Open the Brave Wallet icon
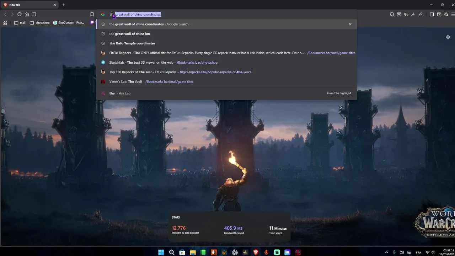455x256 pixels. [439, 14]
